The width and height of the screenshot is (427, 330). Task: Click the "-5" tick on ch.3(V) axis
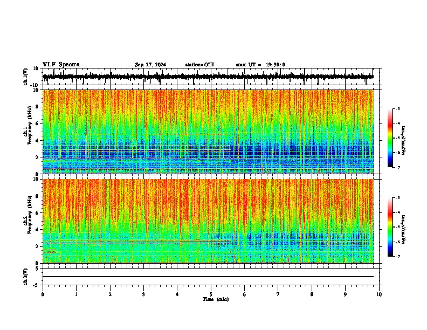click(x=36, y=285)
